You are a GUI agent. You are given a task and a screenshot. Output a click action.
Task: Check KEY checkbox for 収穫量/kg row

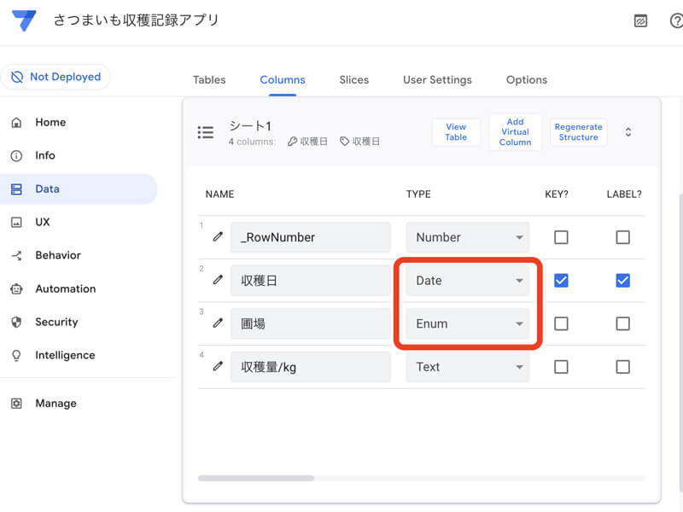pyautogui.click(x=561, y=367)
